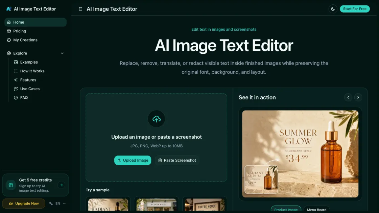The height and width of the screenshot is (213, 379).
Task: Click 'JPG, PNG, WebP up to 10MB' text
Action: [x=157, y=146]
